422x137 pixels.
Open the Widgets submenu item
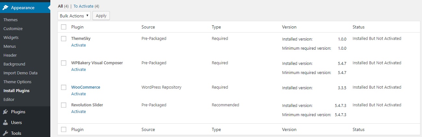click(11, 37)
